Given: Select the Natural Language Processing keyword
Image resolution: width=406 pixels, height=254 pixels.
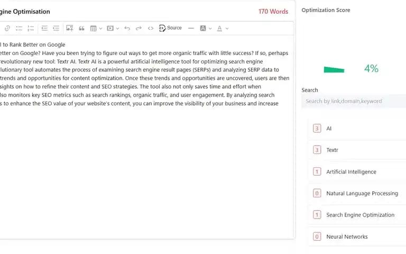Looking at the screenshot, I should 357,193.
